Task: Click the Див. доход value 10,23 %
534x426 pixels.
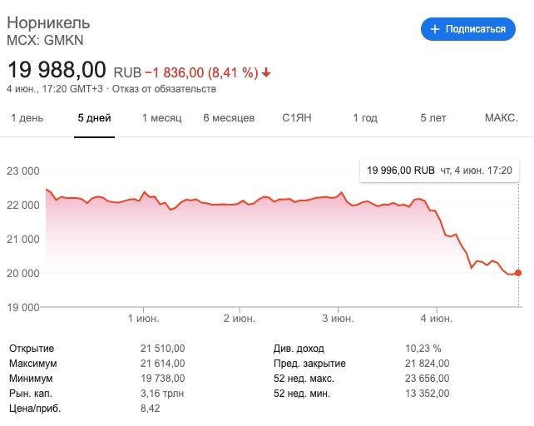Action: pyautogui.click(x=423, y=349)
